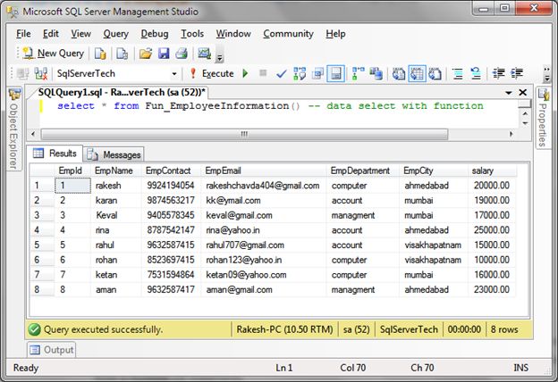This screenshot has width=558, height=382.
Task: Toggle Include Client Statistics
Action: [376, 73]
